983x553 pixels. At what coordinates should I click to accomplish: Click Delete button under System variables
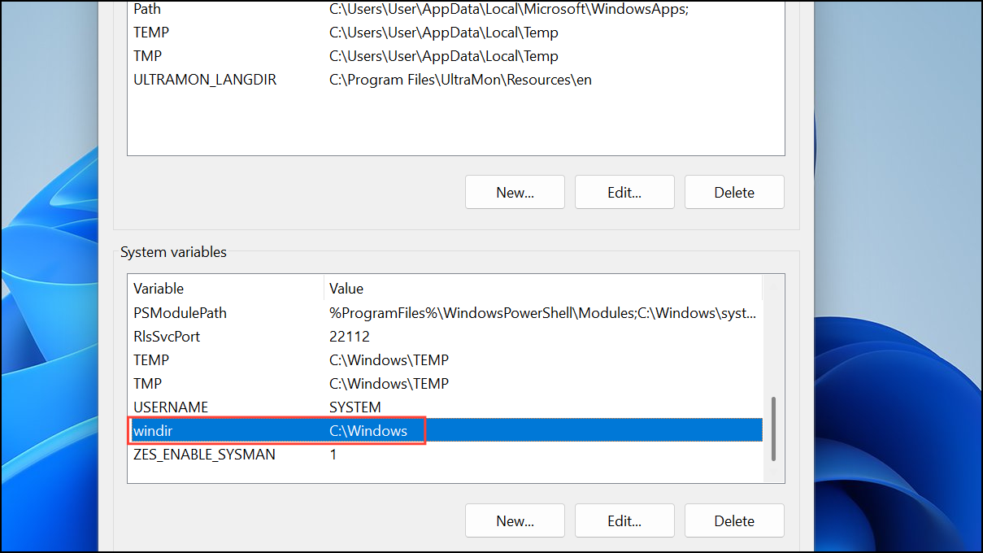coord(734,520)
